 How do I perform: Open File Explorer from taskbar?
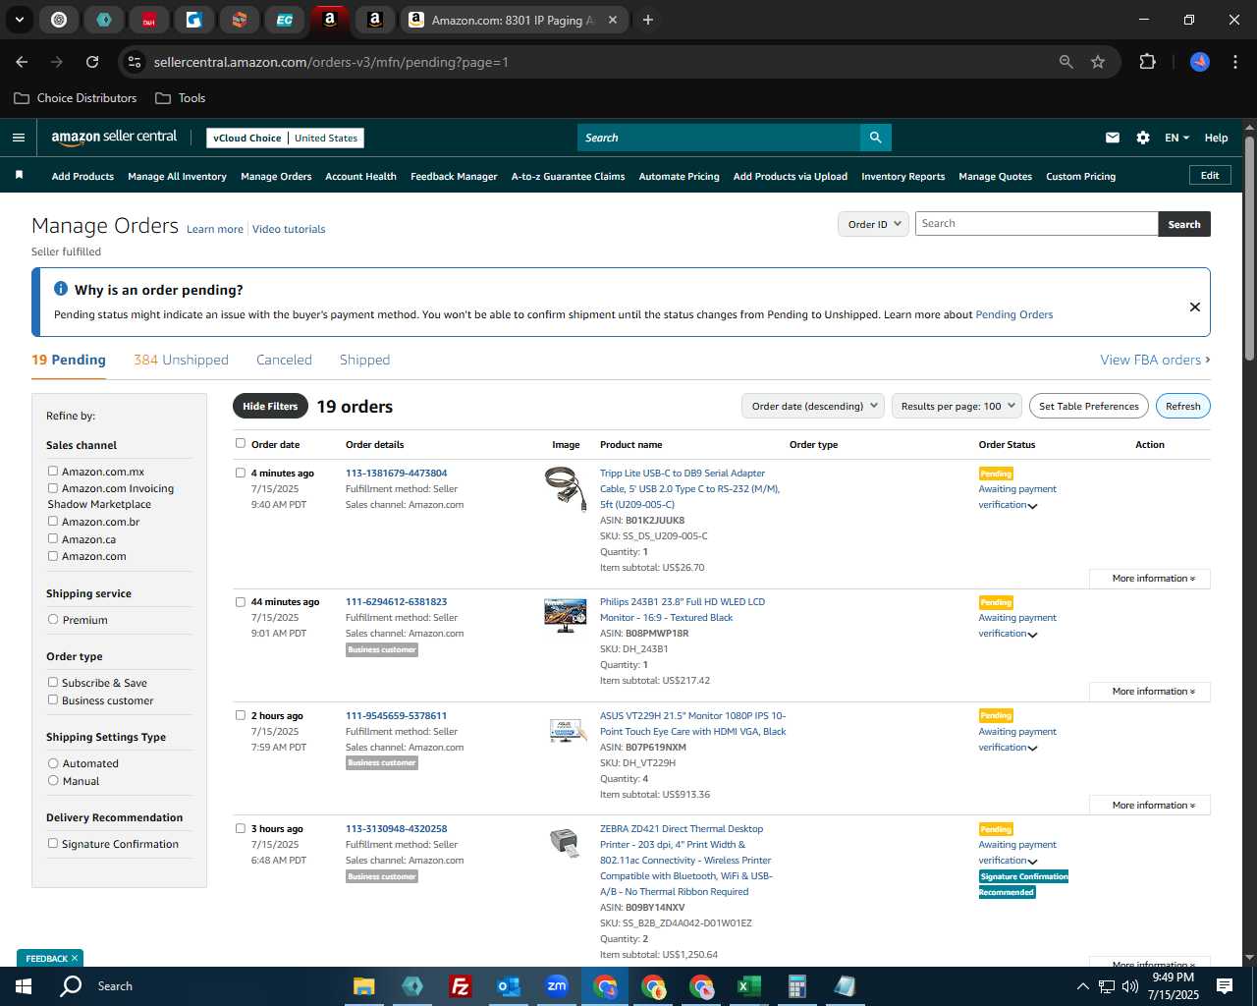pos(364,986)
